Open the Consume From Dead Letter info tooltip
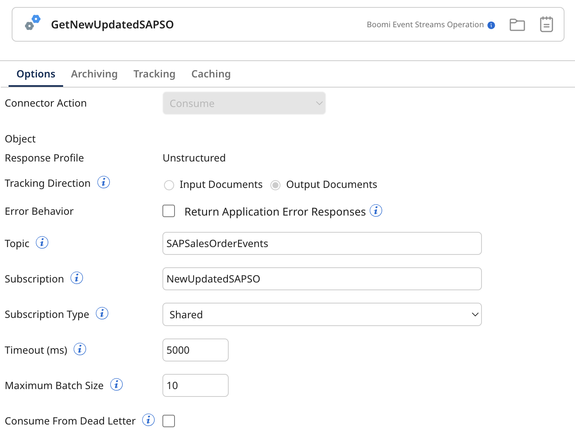575x435 pixels. coord(148,420)
